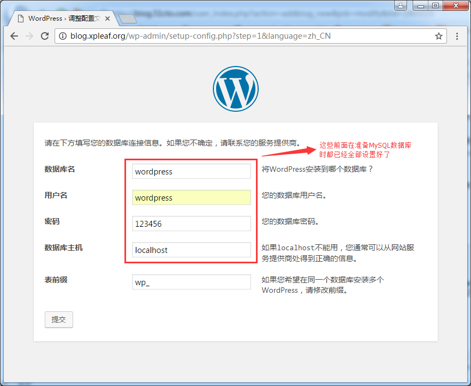Image resolution: width=471 pixels, height=386 pixels.
Task: Click the 表前缀 label
Action: [x=56, y=280]
